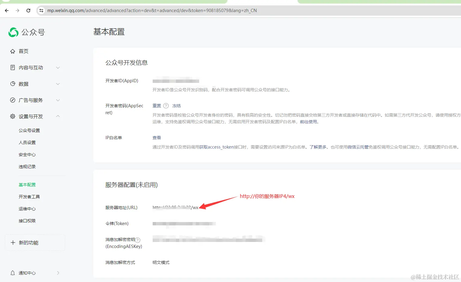
Task: Expand the 数据 section
Action: click(58, 84)
